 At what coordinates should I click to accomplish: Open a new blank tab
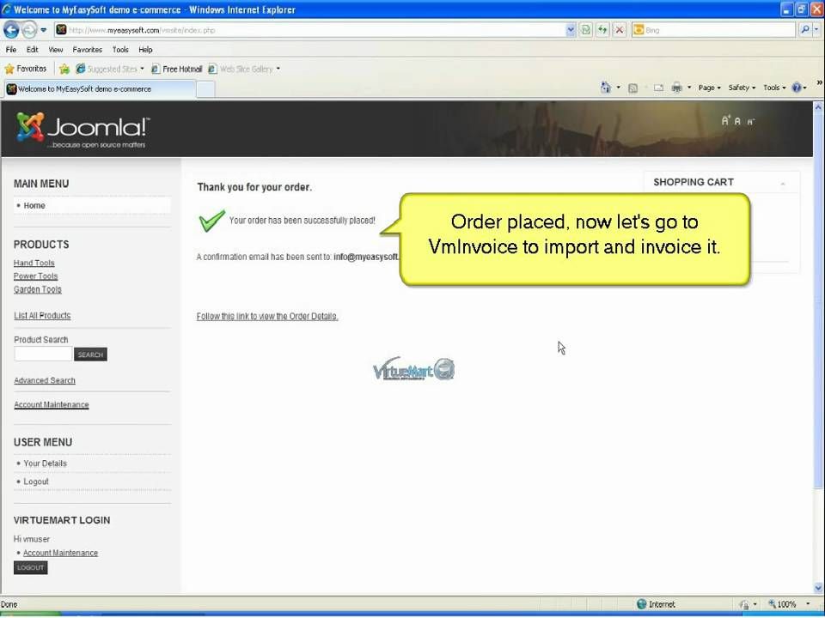(205, 89)
